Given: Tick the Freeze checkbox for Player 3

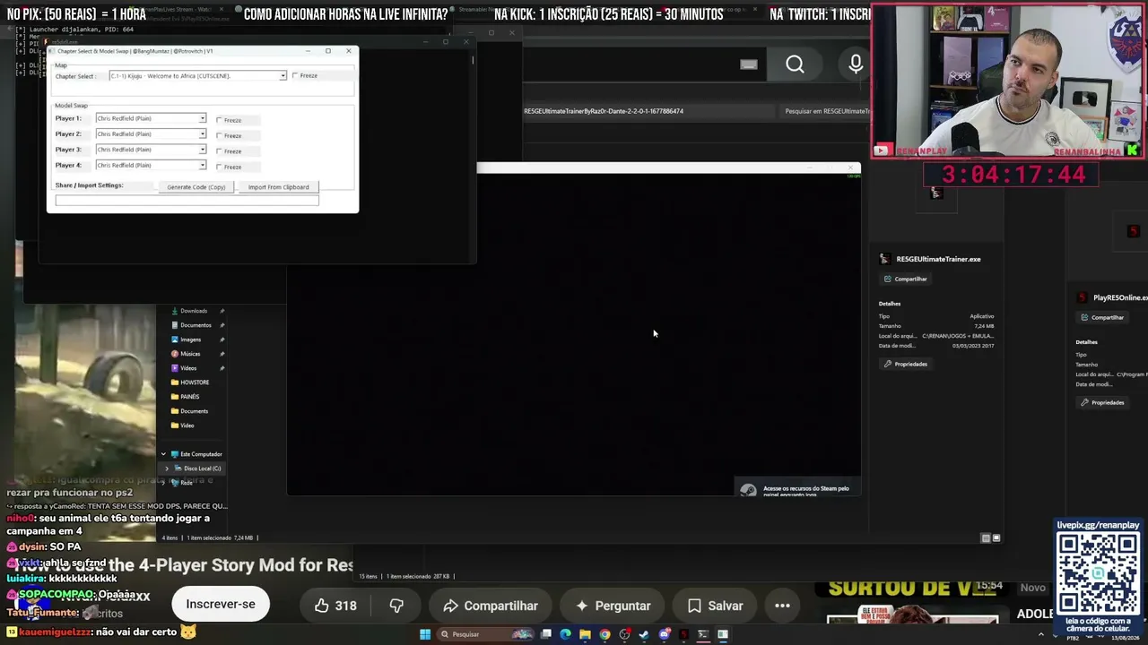Looking at the screenshot, I should 219,151.
